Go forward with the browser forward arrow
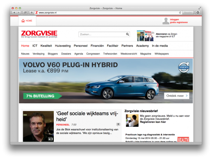The height and width of the screenshot is (159, 212). [x=19, y=12]
